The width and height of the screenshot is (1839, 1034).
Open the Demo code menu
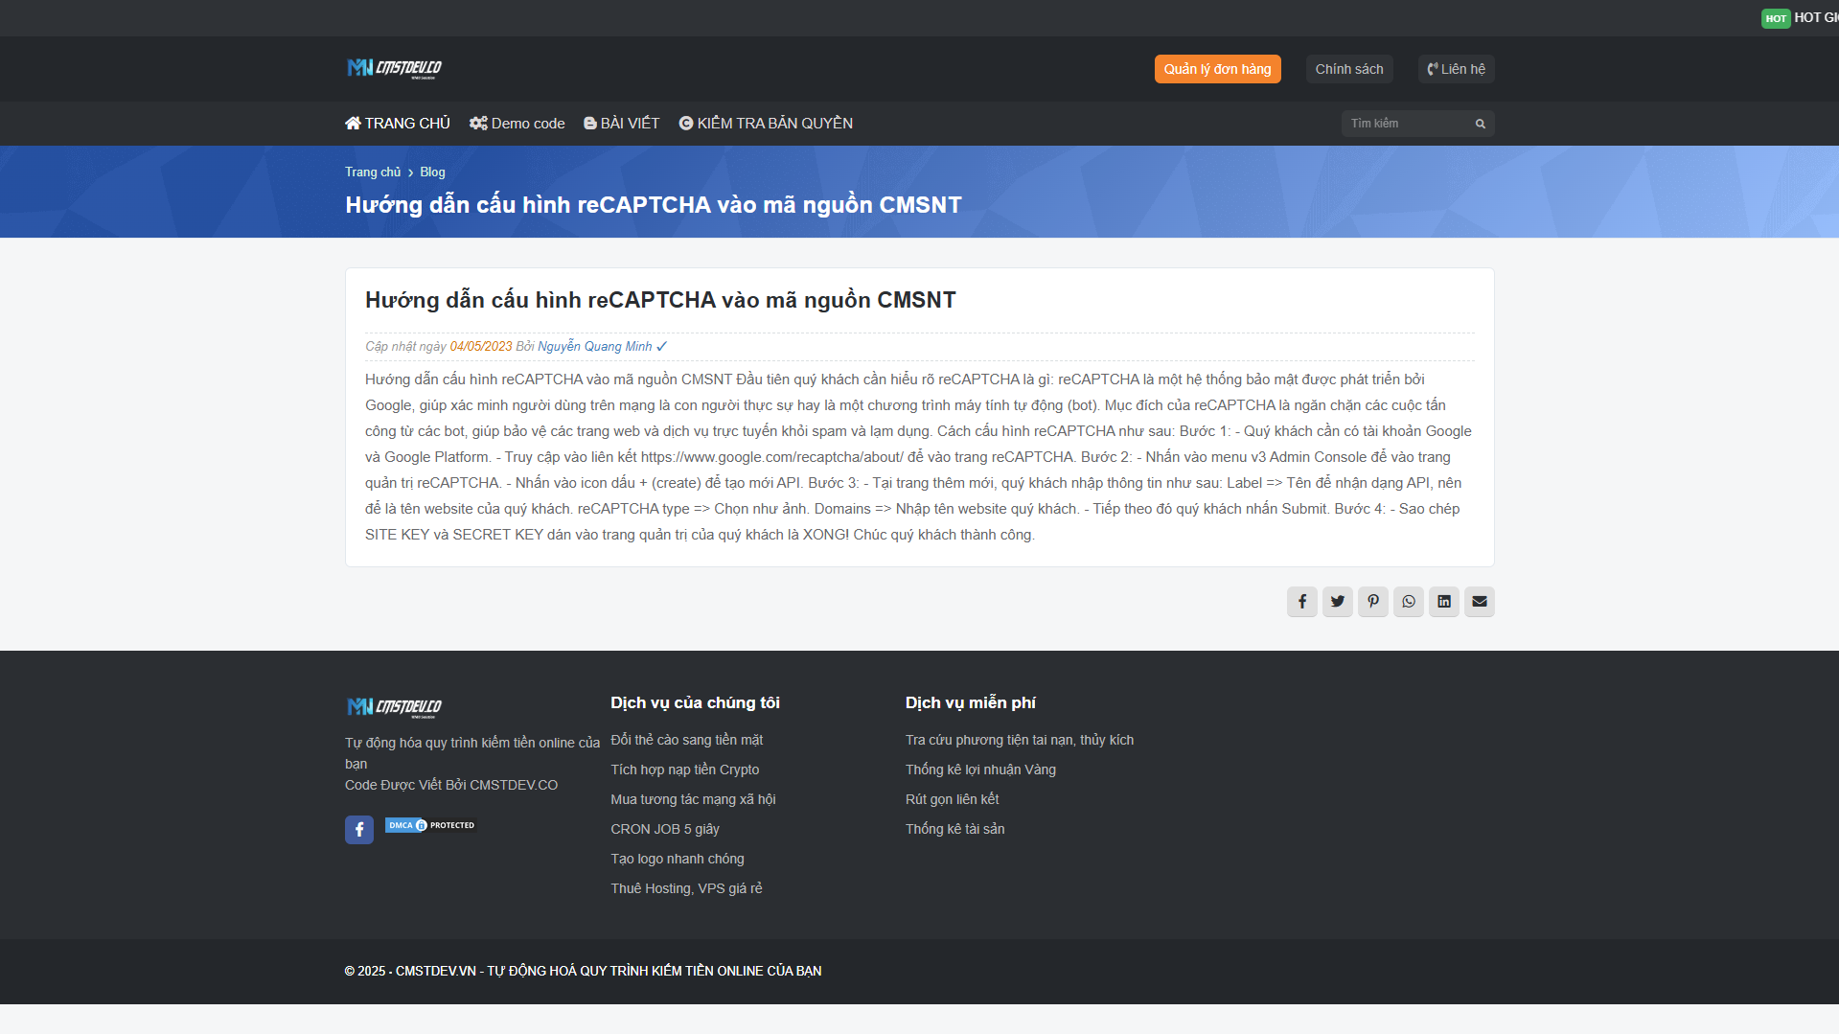(x=517, y=124)
